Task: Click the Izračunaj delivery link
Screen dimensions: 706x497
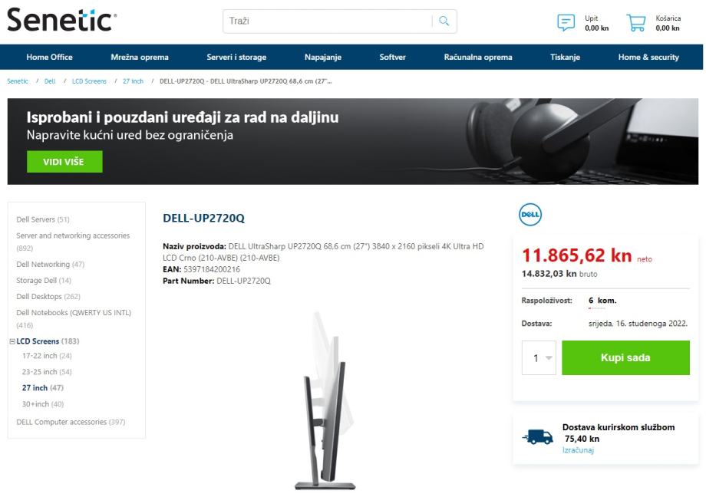Action: point(578,450)
